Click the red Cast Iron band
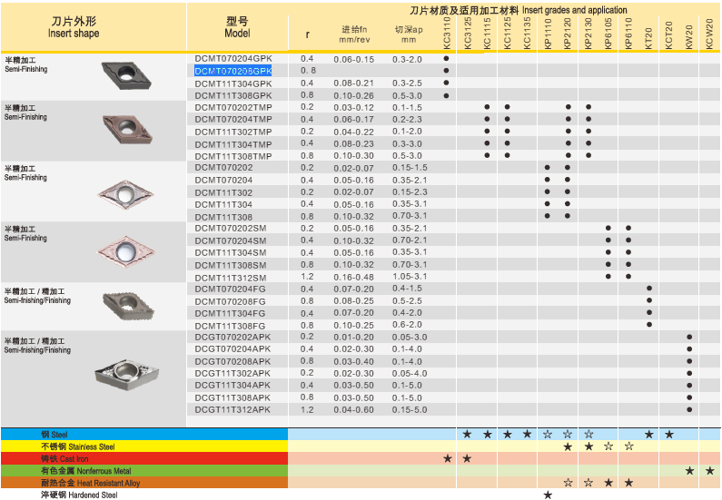Screen dimensions: 722x500 (x=144, y=458)
